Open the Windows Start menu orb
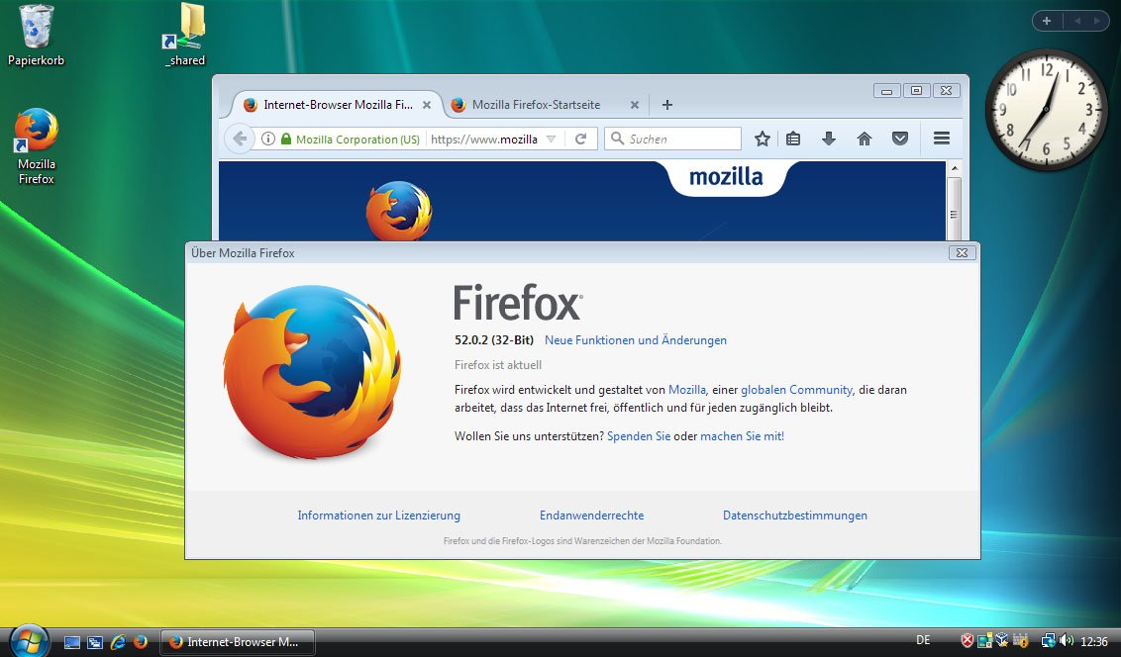This screenshot has height=657, width=1121. [x=30, y=640]
